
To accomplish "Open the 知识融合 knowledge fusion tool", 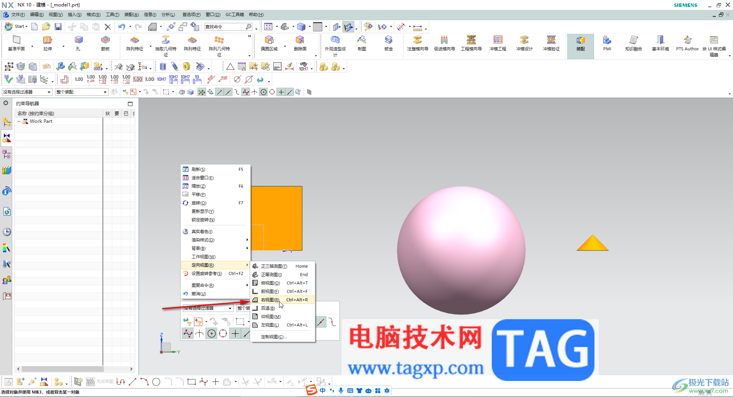I will (x=633, y=43).
